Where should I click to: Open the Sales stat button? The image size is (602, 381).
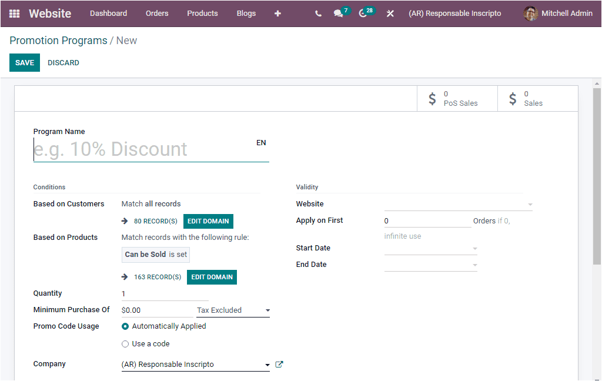click(537, 98)
